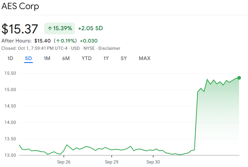Screen dimensions: 248x167
Task: Display the MAX price history
Action: pos(145,58)
